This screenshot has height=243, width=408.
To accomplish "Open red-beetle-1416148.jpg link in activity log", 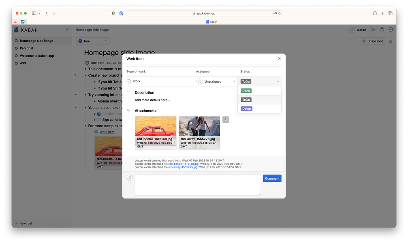I will pyautogui.click(x=183, y=164).
